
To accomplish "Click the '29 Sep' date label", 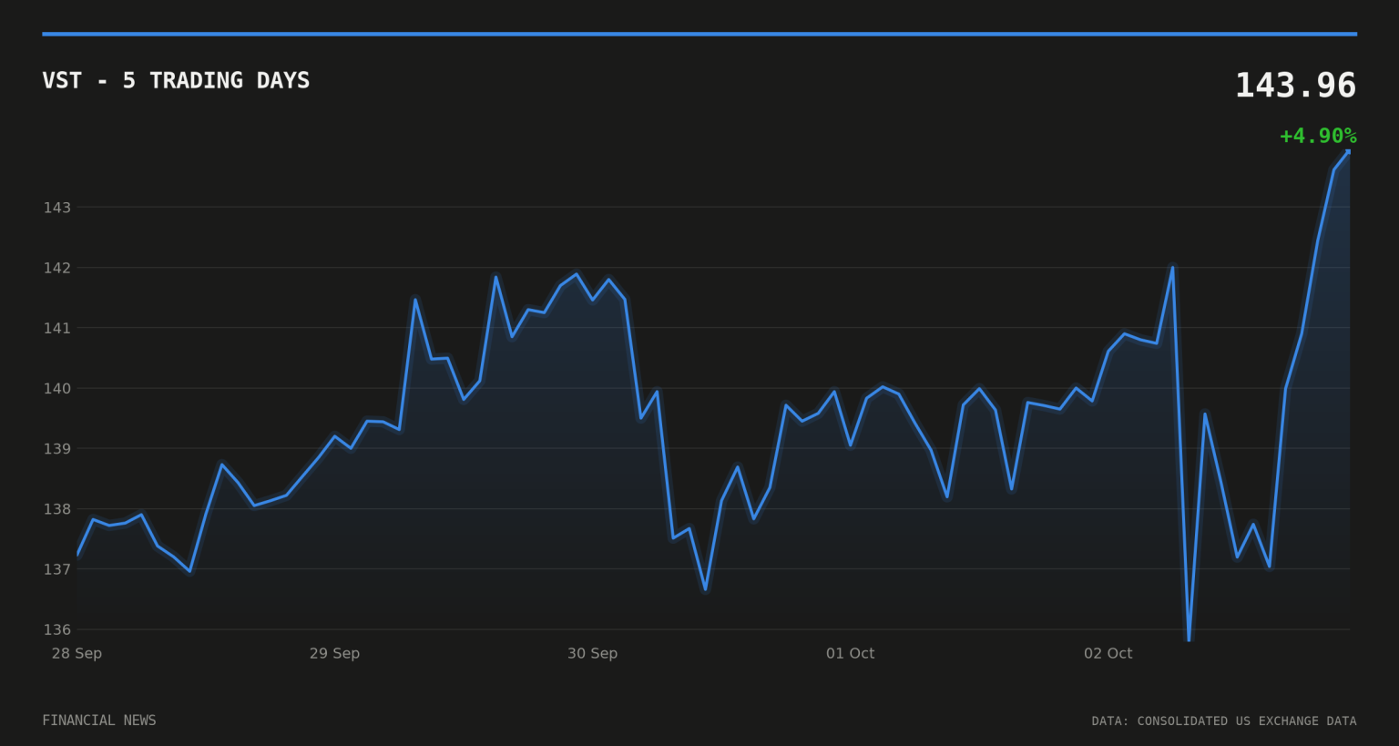I will point(334,653).
